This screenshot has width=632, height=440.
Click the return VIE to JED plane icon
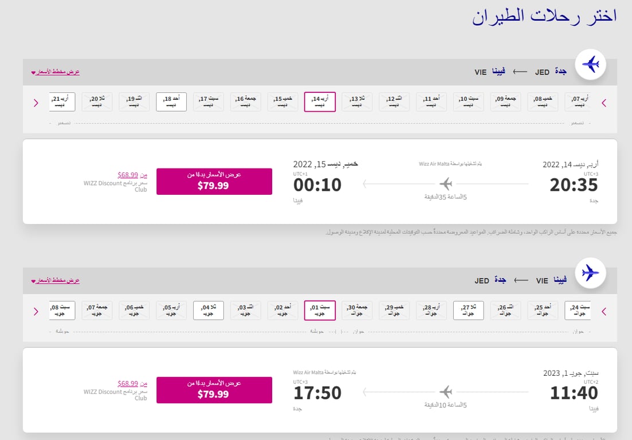(x=591, y=273)
